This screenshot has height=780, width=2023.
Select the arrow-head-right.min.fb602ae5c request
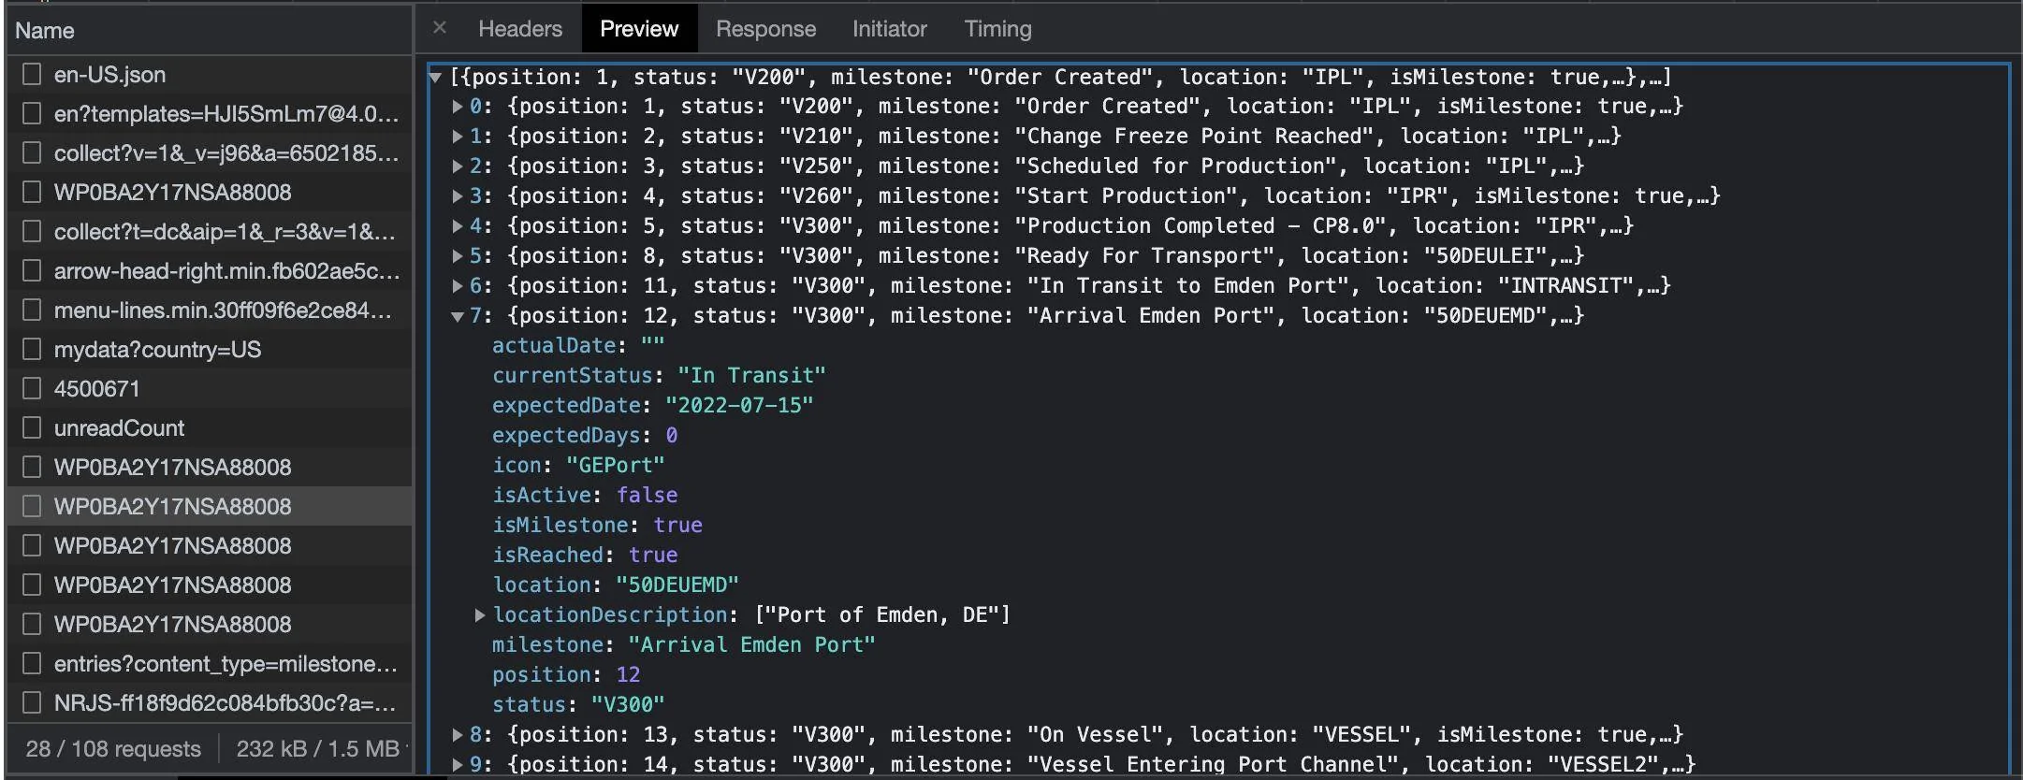pos(210,270)
